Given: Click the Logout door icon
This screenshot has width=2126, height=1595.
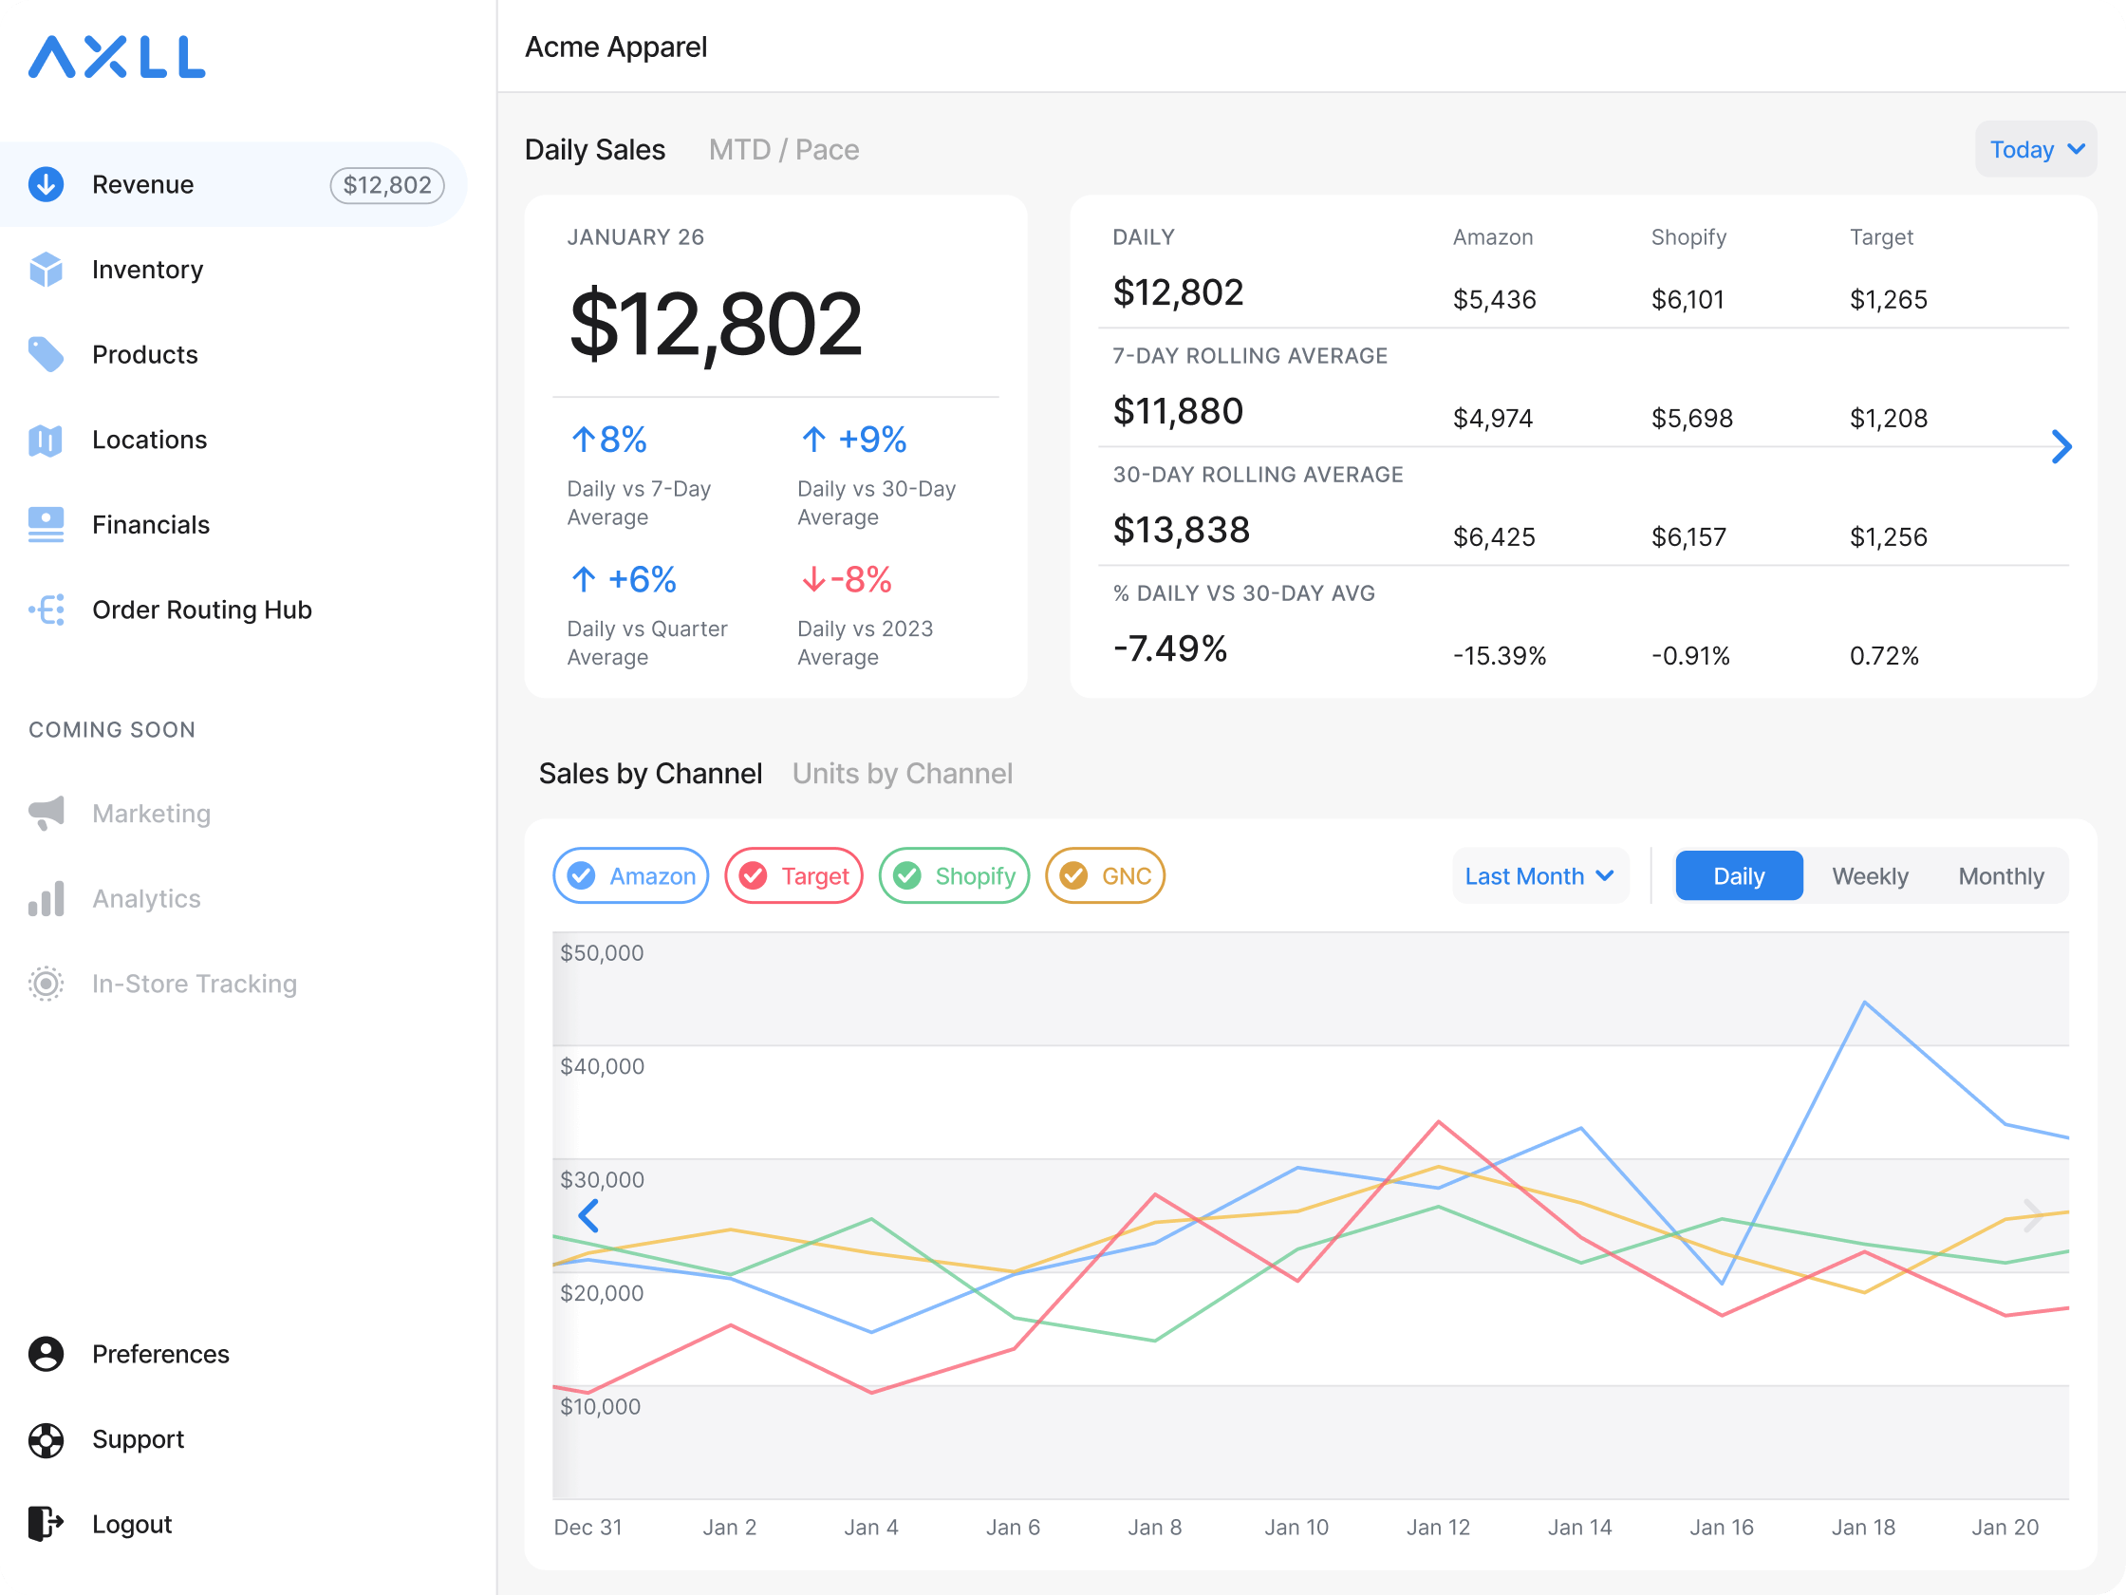Looking at the screenshot, I should click(47, 1524).
